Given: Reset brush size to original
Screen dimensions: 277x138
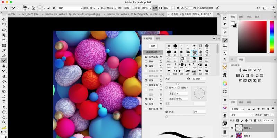Looking at the screenshot, I should (x=188, y=79).
